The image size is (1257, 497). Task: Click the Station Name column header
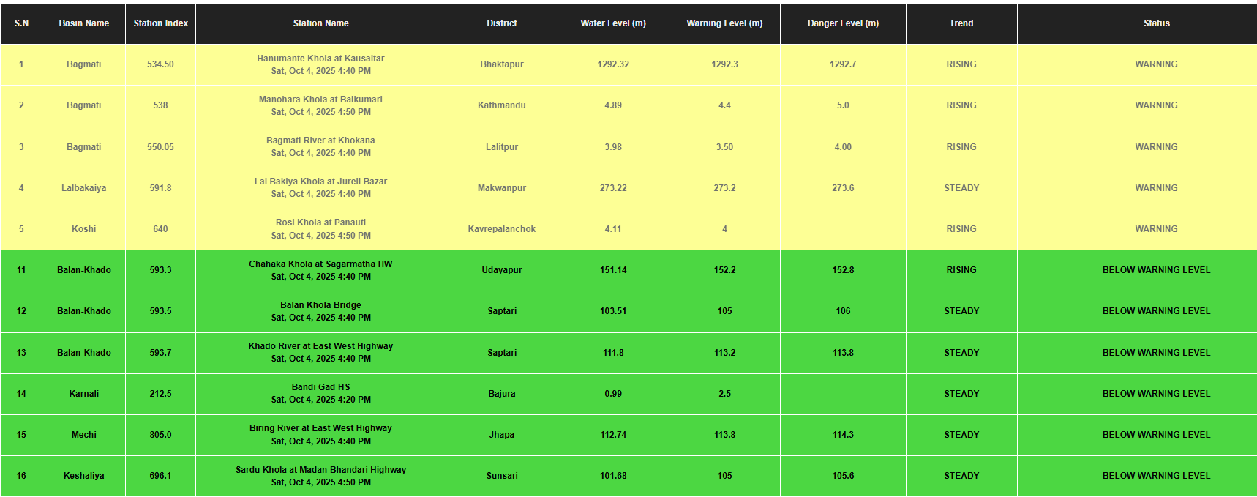[x=320, y=23]
